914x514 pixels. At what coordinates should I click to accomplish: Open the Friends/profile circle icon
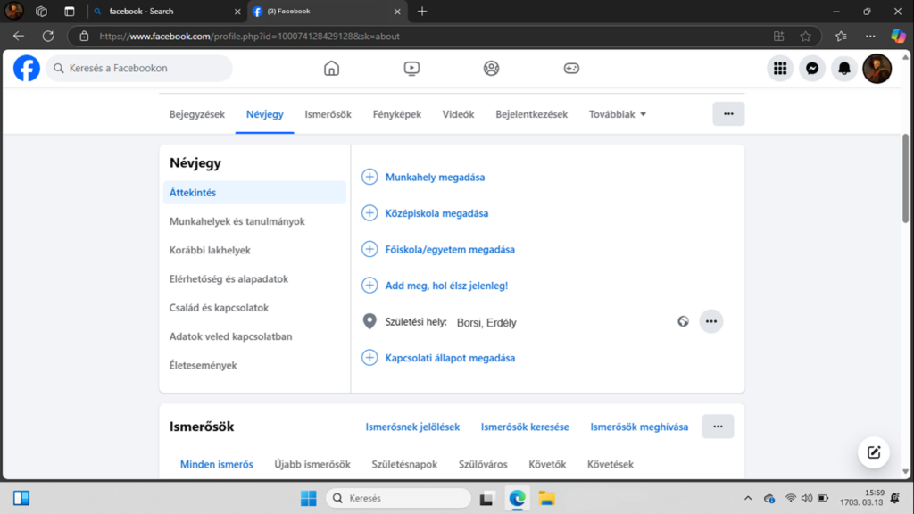pyautogui.click(x=492, y=68)
